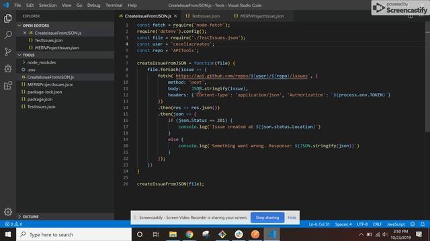
Task: Select CreateIssueFromJSON.js in TOOLS folder
Action: pyautogui.click(x=65, y=77)
